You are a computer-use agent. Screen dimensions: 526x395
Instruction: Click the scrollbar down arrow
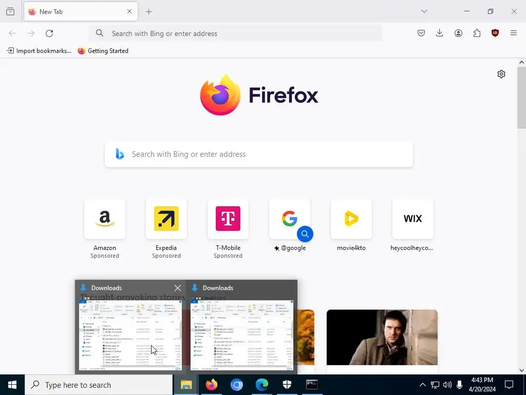click(521, 370)
